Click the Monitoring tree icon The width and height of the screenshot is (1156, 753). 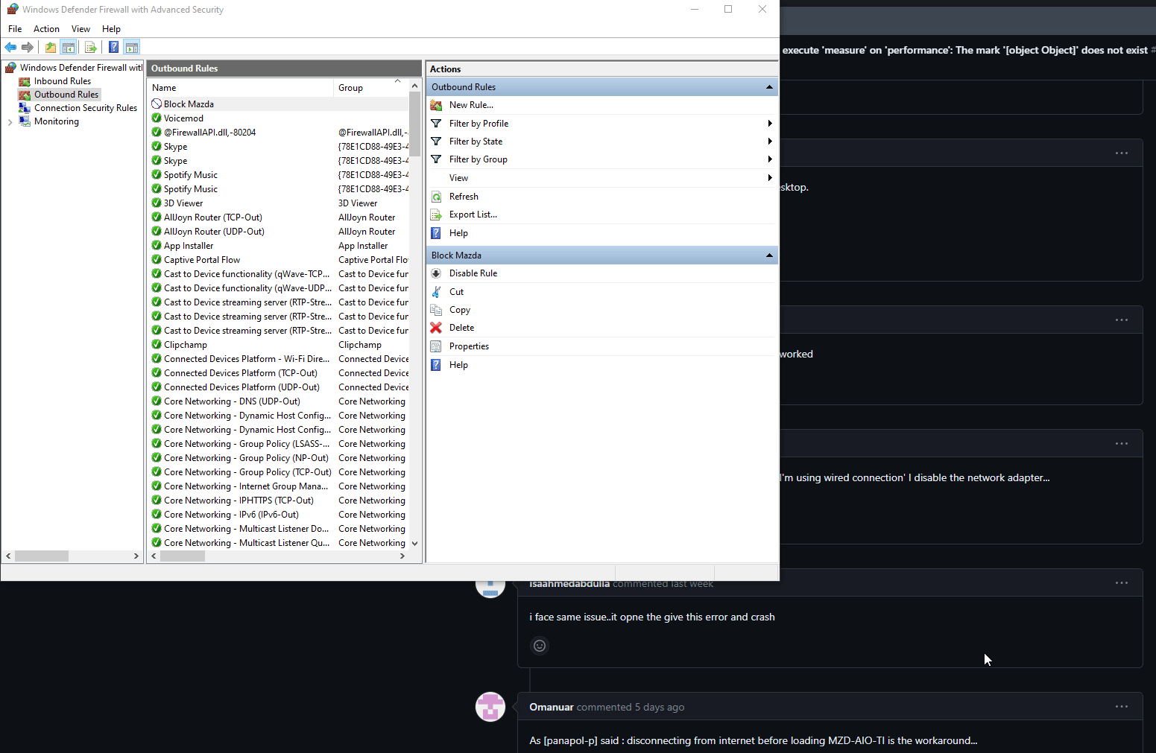[x=25, y=121]
